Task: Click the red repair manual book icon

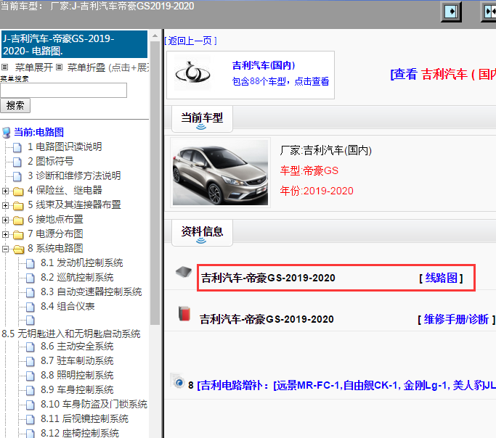Action: click(184, 313)
